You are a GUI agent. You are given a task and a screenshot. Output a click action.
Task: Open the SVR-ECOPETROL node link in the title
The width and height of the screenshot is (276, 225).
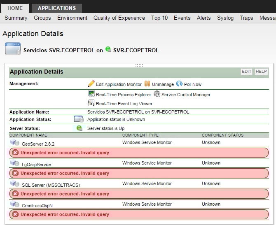(x=136, y=50)
